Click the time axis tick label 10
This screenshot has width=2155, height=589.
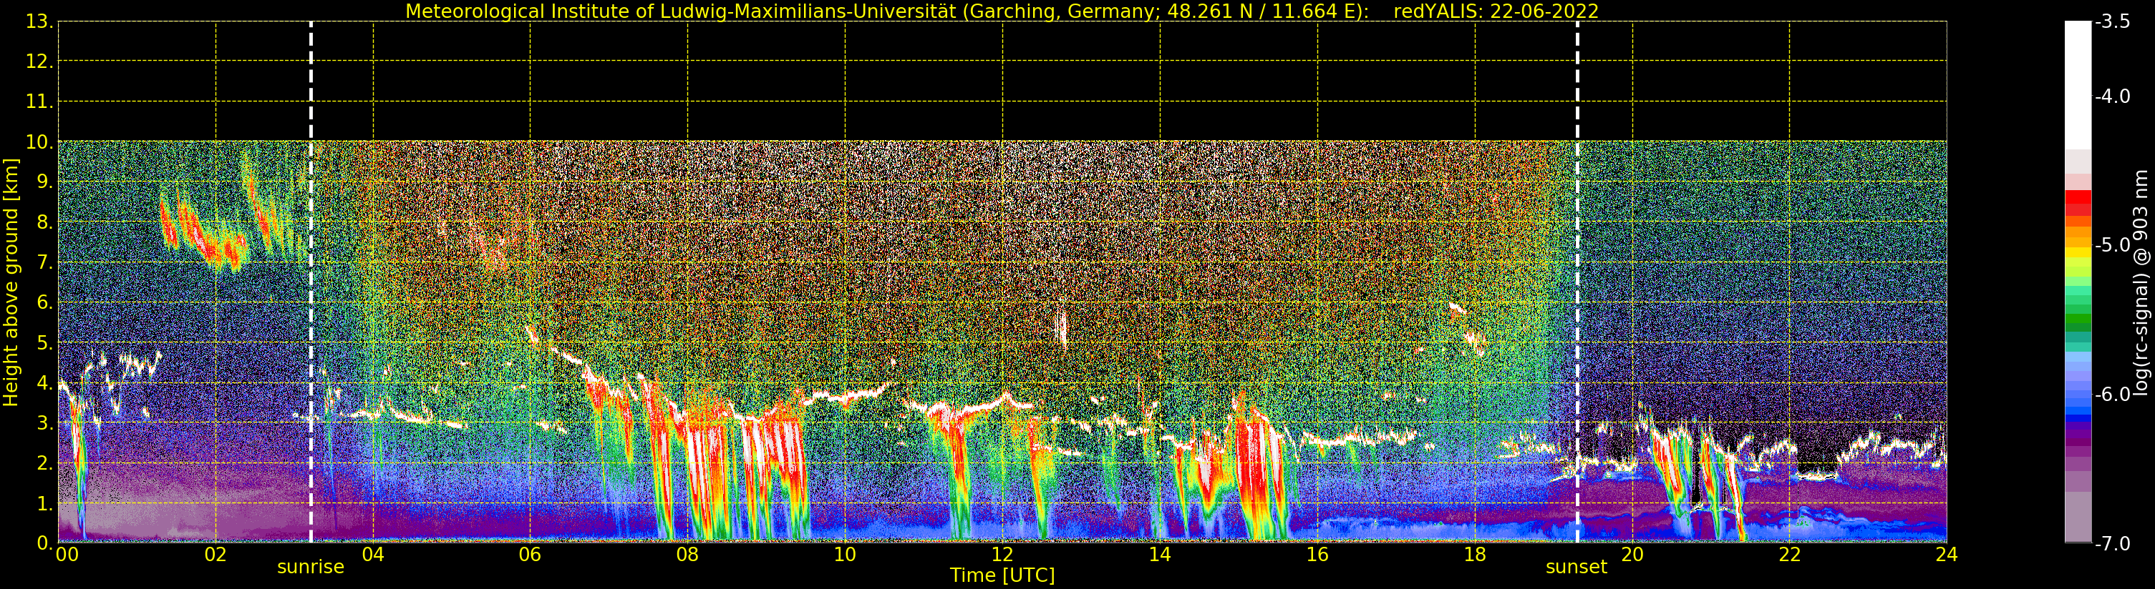845,554
